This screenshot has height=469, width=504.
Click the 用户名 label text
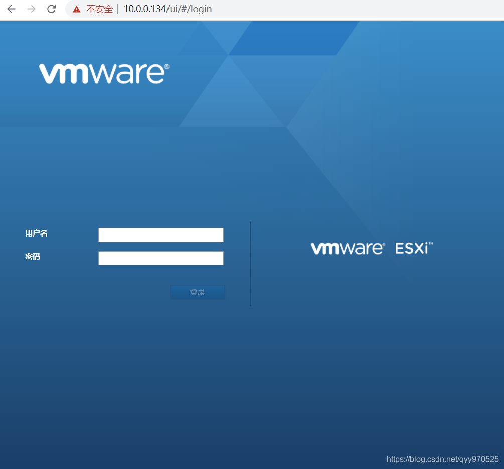click(x=36, y=233)
